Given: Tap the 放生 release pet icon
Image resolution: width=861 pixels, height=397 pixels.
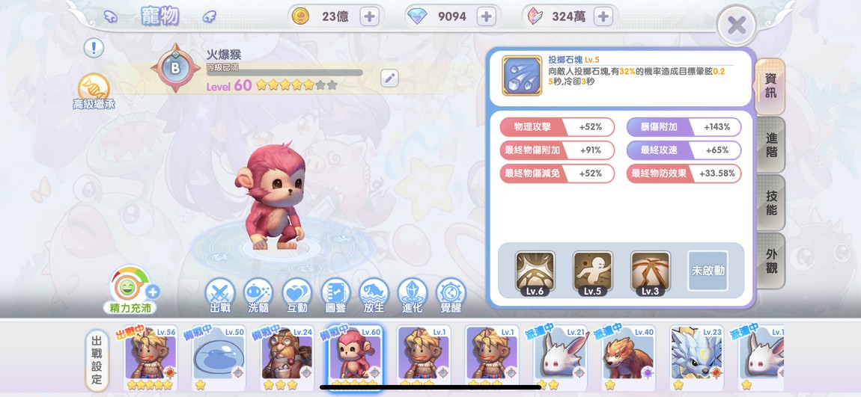Looking at the screenshot, I should tap(374, 295).
